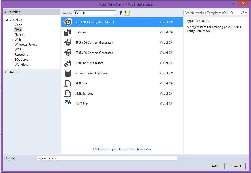The width and height of the screenshot is (251, 173).
Task: Click the Add button
Action: click(215, 166)
